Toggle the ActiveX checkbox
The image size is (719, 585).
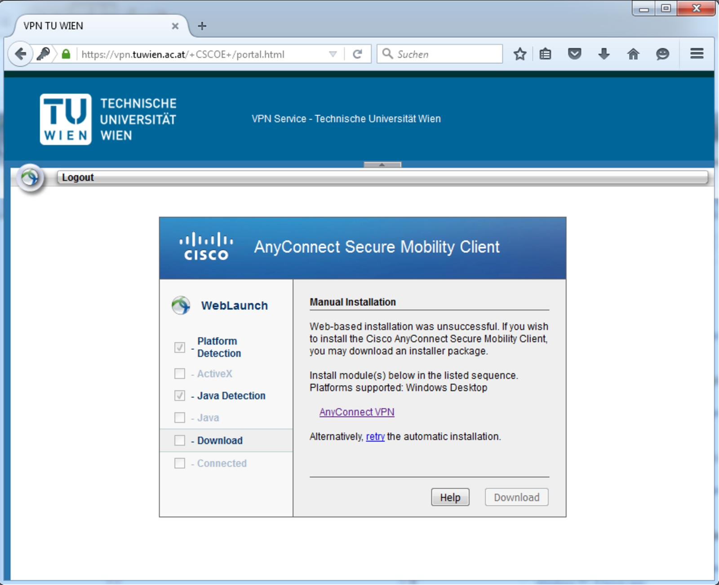(x=180, y=374)
